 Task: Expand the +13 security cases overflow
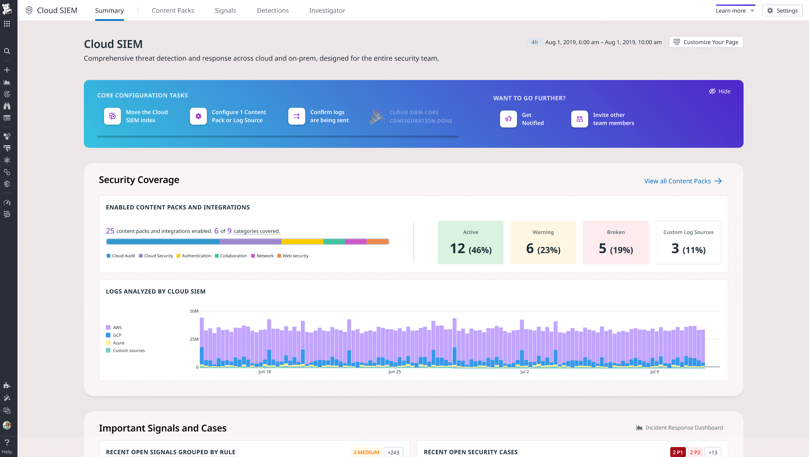[x=712, y=452]
